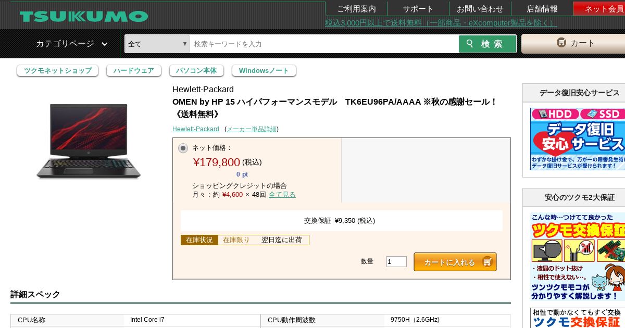
Task: Click the 翌日迄に出荷 shipping text
Action: click(x=282, y=240)
